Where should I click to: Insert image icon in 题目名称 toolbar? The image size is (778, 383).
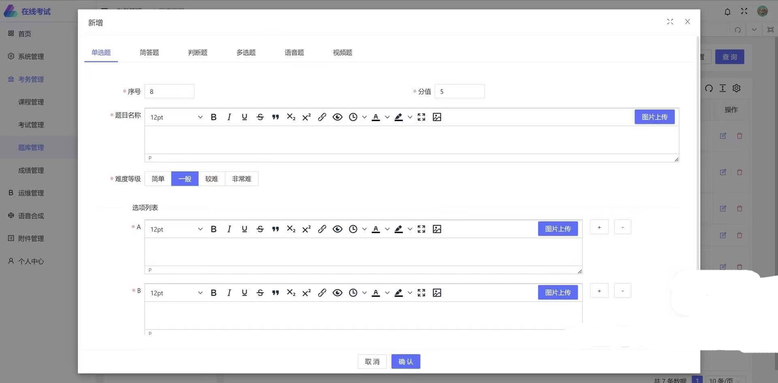tap(437, 117)
